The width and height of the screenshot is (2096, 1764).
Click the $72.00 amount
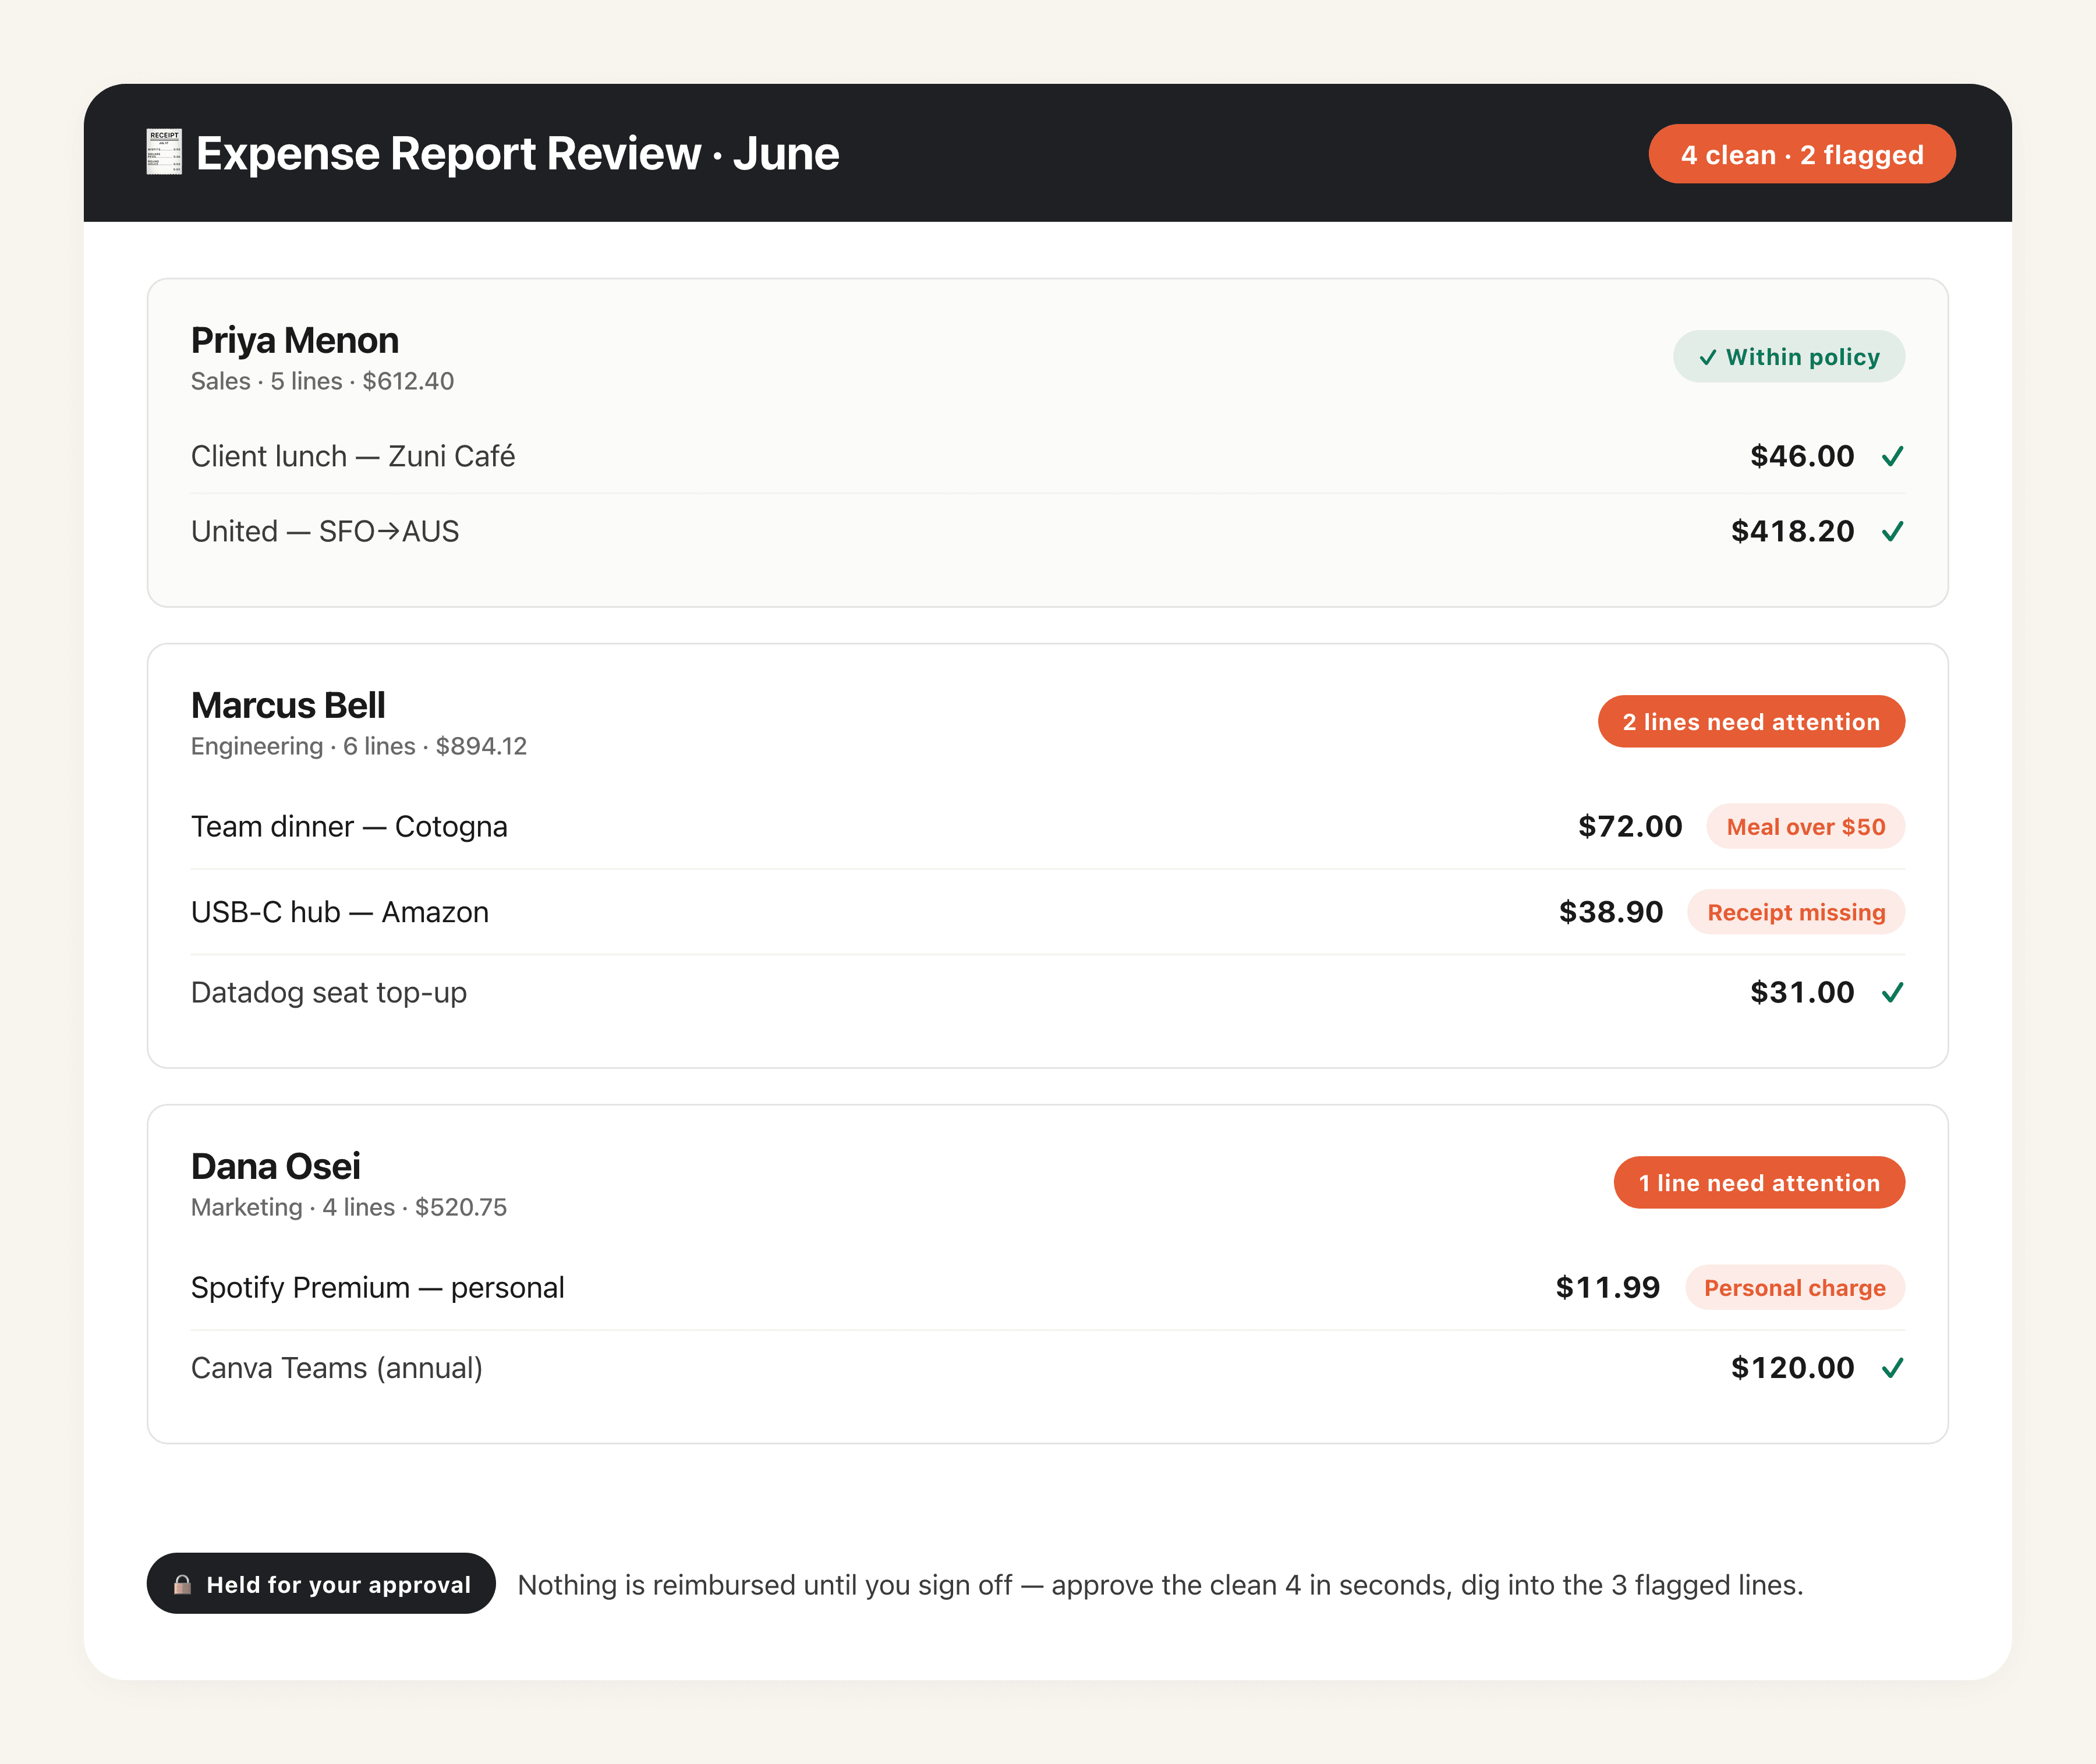click(x=1630, y=827)
